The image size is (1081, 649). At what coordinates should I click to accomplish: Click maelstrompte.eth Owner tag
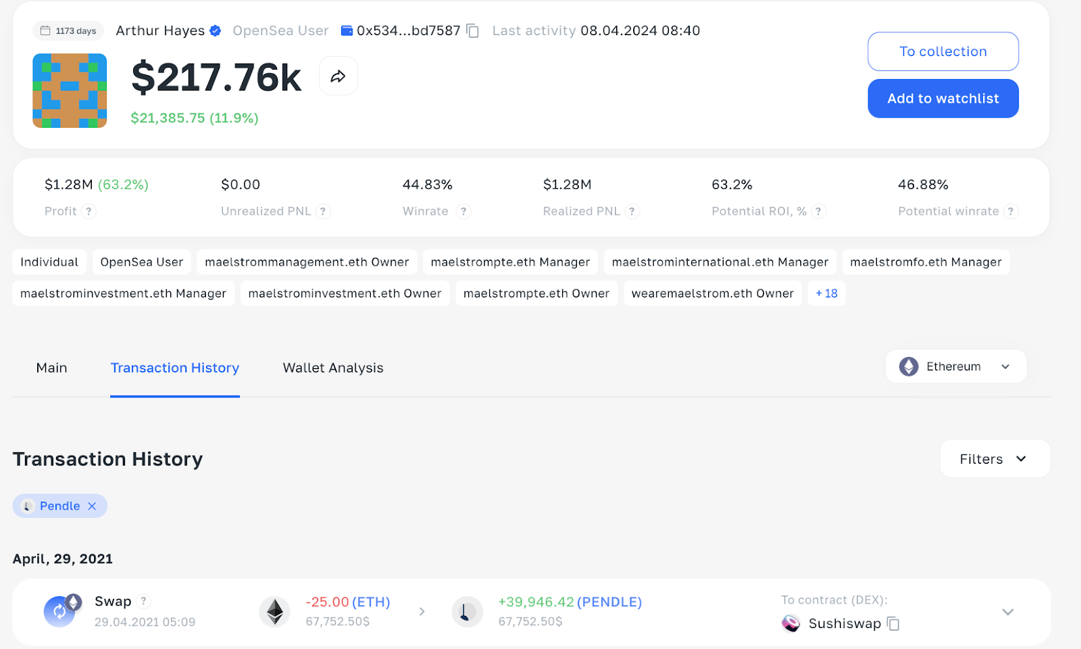(x=536, y=293)
